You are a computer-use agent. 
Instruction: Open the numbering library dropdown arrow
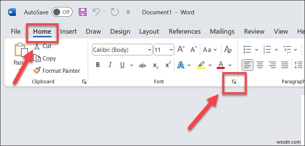pos(276,50)
